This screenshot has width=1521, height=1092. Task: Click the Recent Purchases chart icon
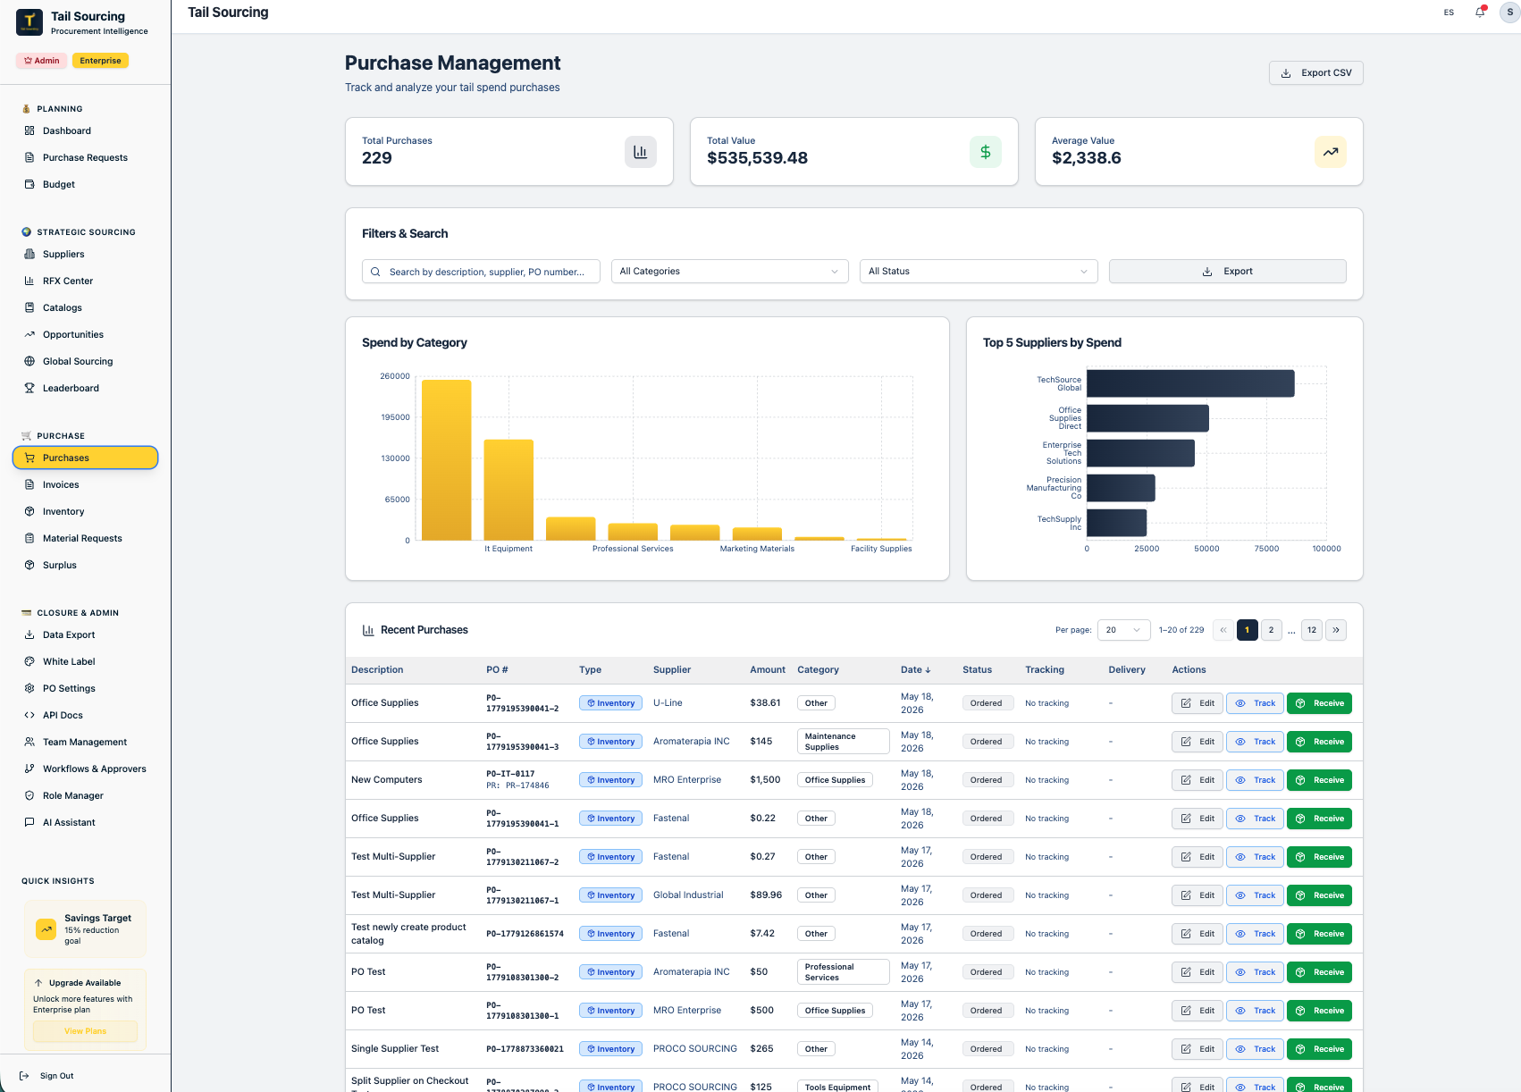pos(368,630)
